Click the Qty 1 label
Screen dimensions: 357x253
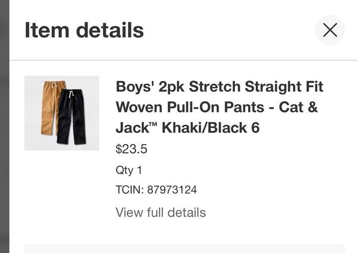click(129, 170)
